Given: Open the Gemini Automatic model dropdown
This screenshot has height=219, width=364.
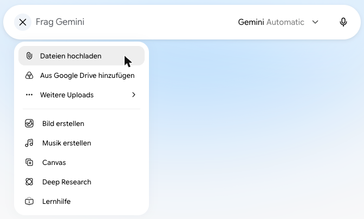Looking at the screenshot, I should click(x=278, y=22).
